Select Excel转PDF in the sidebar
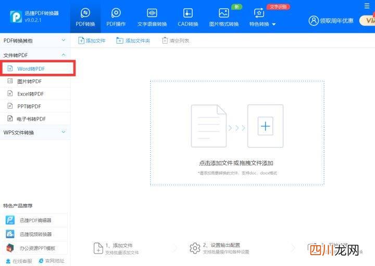Screen dimensions: 375x266 tap(35, 94)
